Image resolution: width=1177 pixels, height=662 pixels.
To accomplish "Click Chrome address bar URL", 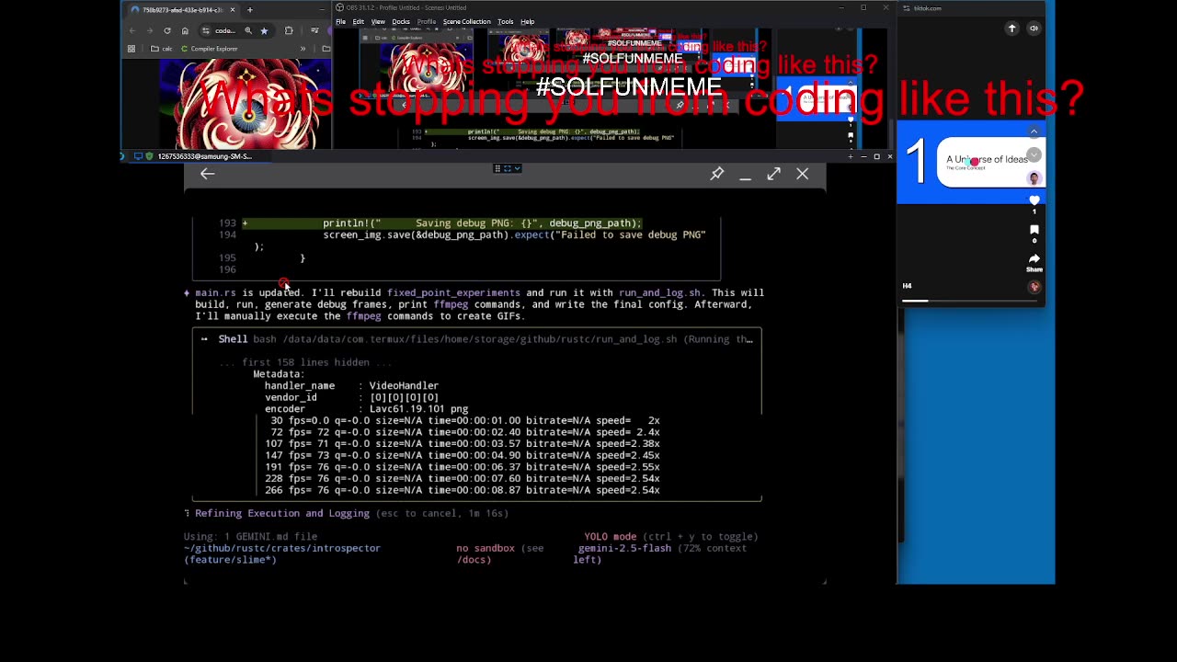I will click(225, 30).
